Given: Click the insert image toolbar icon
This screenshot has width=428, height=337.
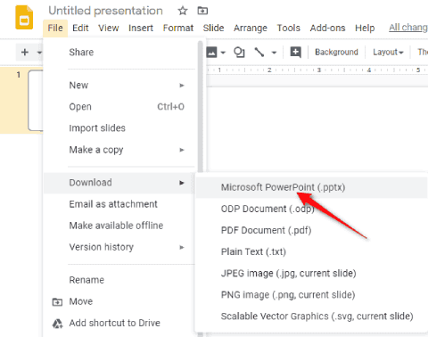Looking at the screenshot, I should click(x=211, y=53).
